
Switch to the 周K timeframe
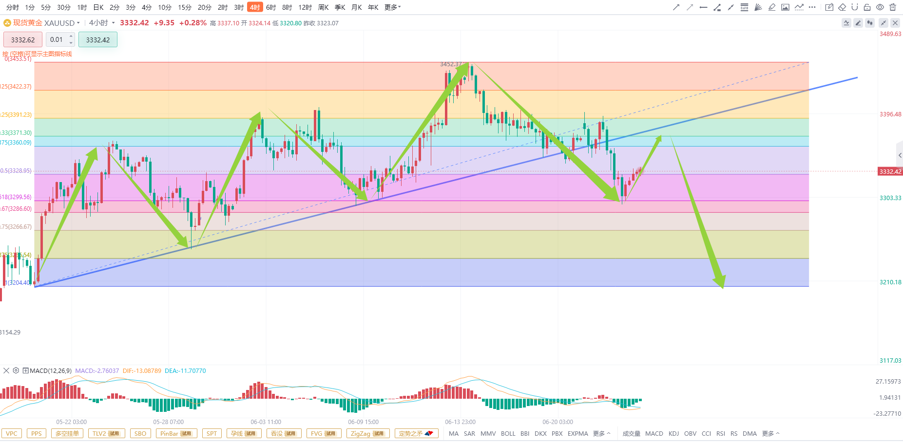tap(324, 7)
